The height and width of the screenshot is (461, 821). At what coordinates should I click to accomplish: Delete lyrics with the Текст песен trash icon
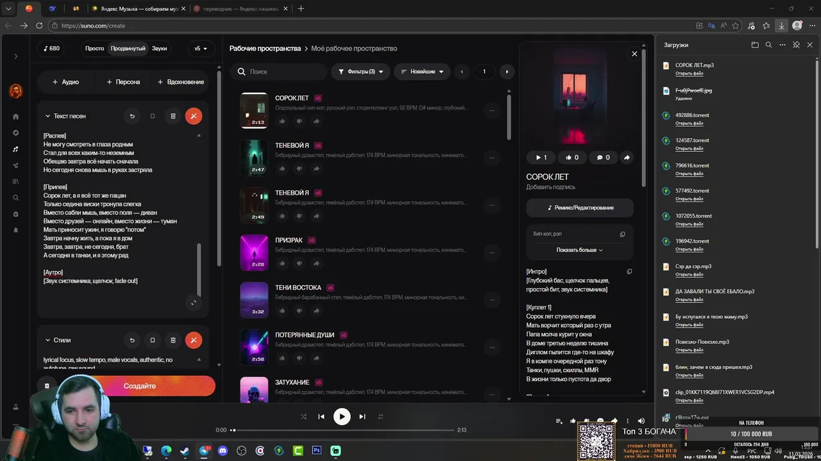click(x=173, y=116)
